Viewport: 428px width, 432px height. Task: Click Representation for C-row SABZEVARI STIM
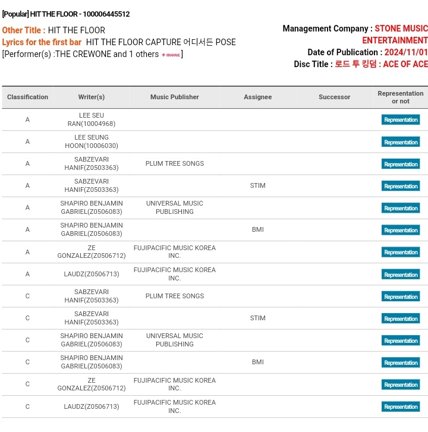[401, 319]
